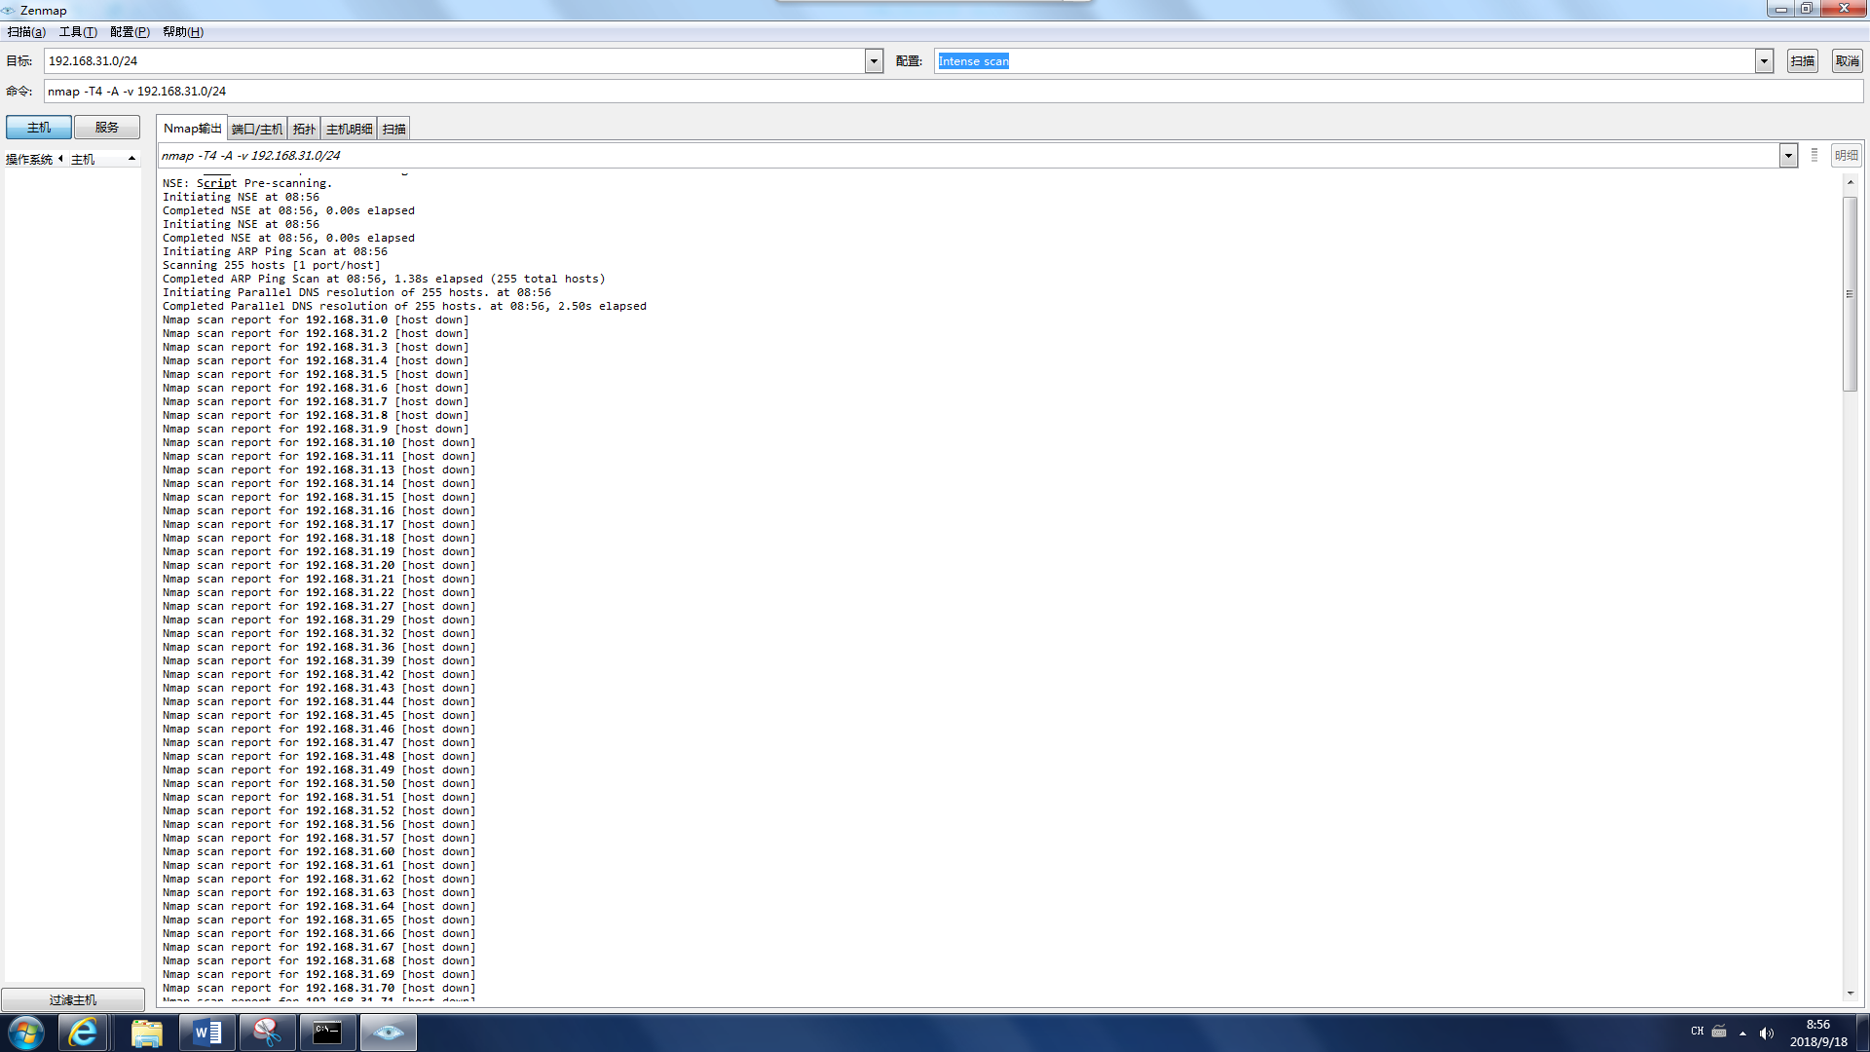Open Snipping Tool taskbar icon
This screenshot has height=1052, width=1870.
pos(267,1033)
